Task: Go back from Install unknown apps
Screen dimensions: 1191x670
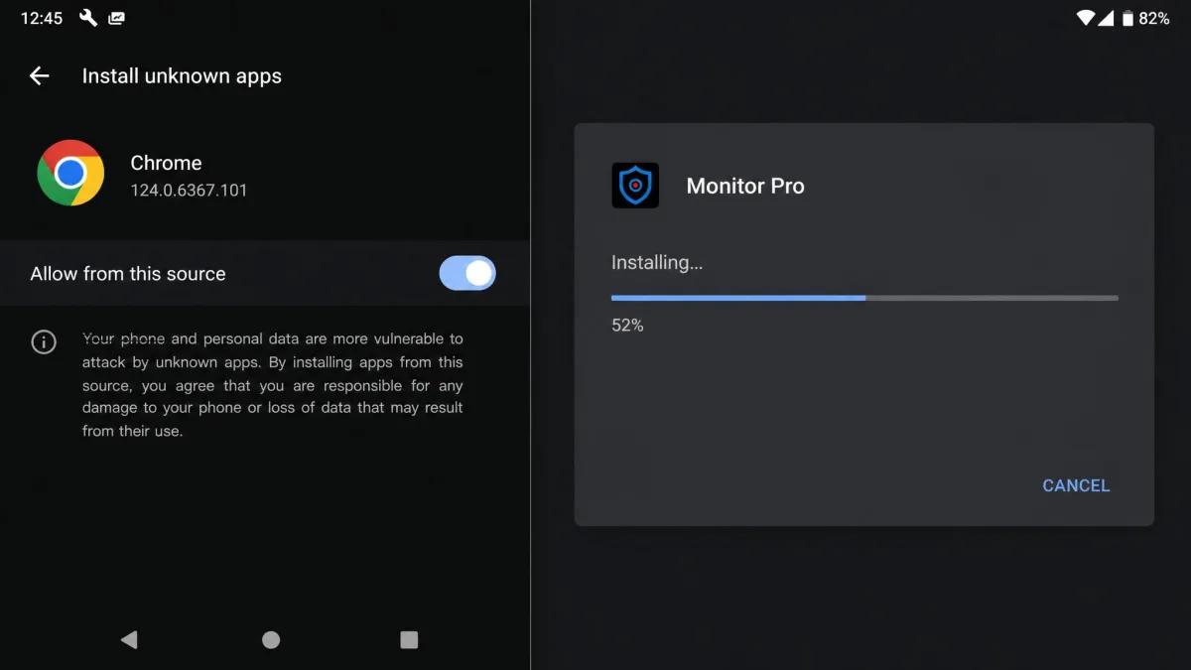Action: click(39, 75)
